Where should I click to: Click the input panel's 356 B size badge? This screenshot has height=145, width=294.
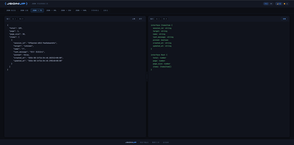[21, 19]
